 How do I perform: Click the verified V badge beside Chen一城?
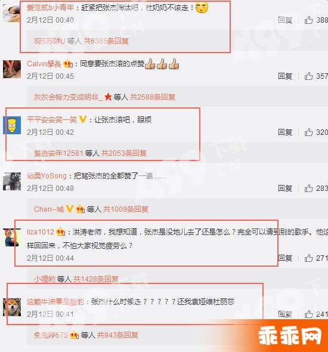tap(70, 209)
